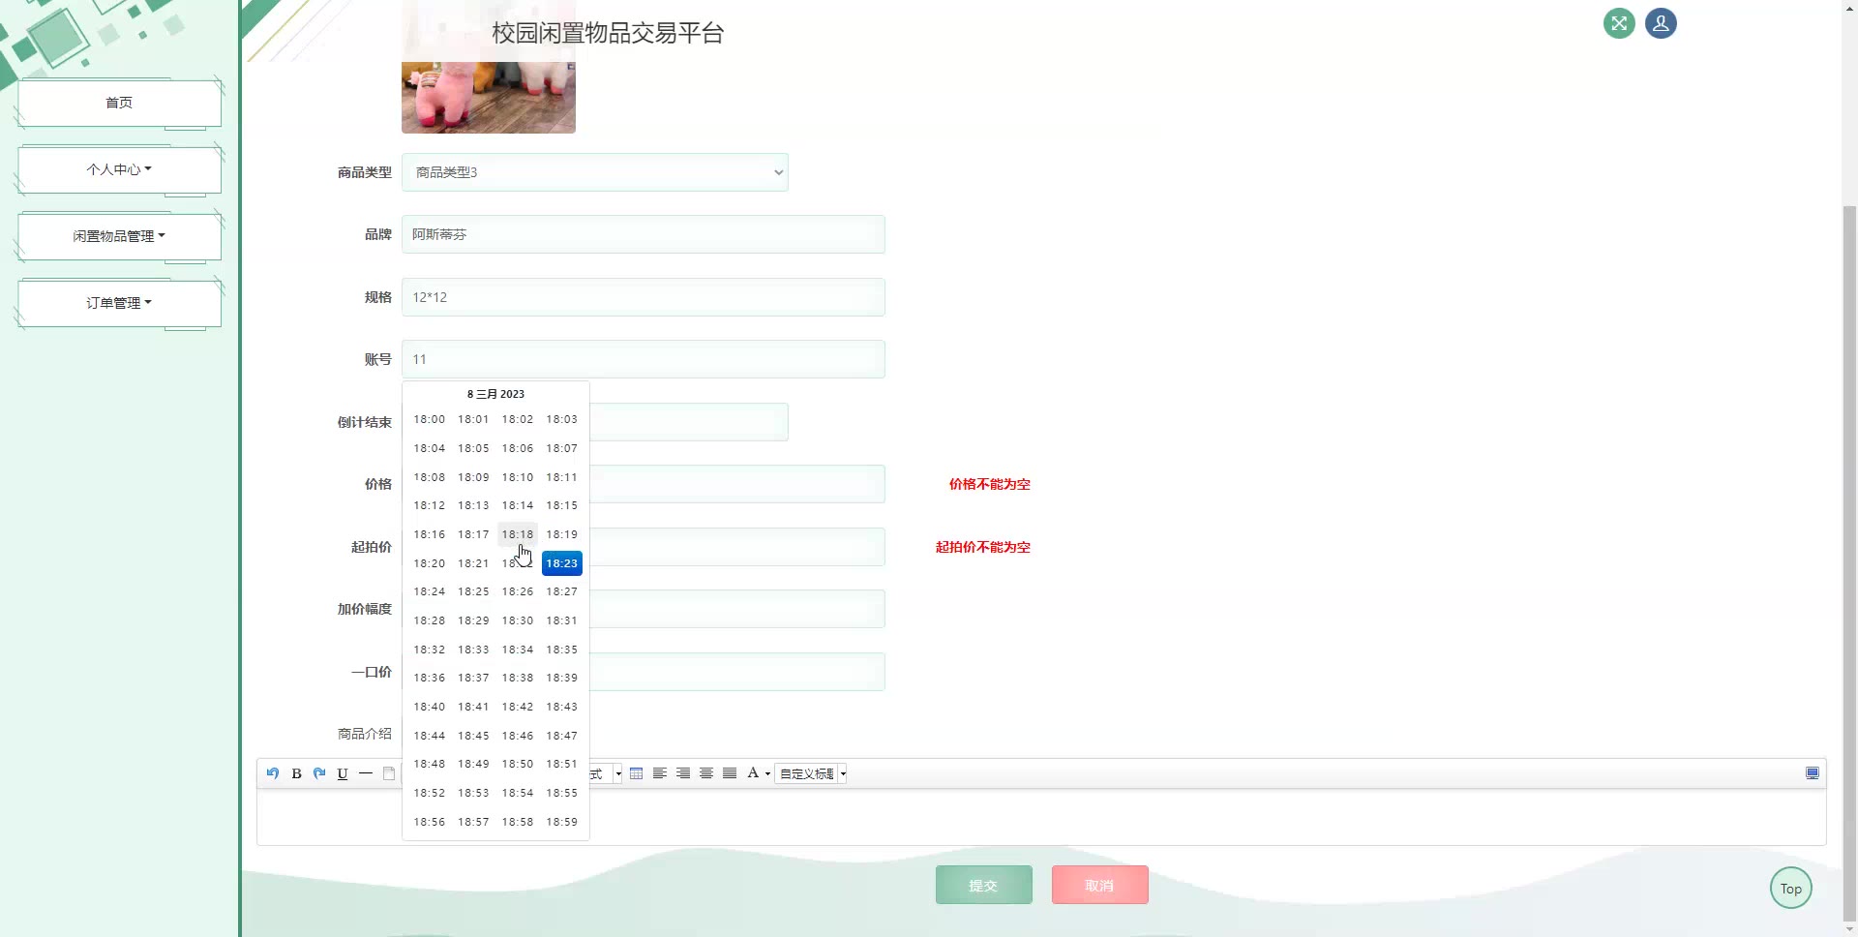
Task: Click the blank document icon in the editor toolbar
Action: 389,773
